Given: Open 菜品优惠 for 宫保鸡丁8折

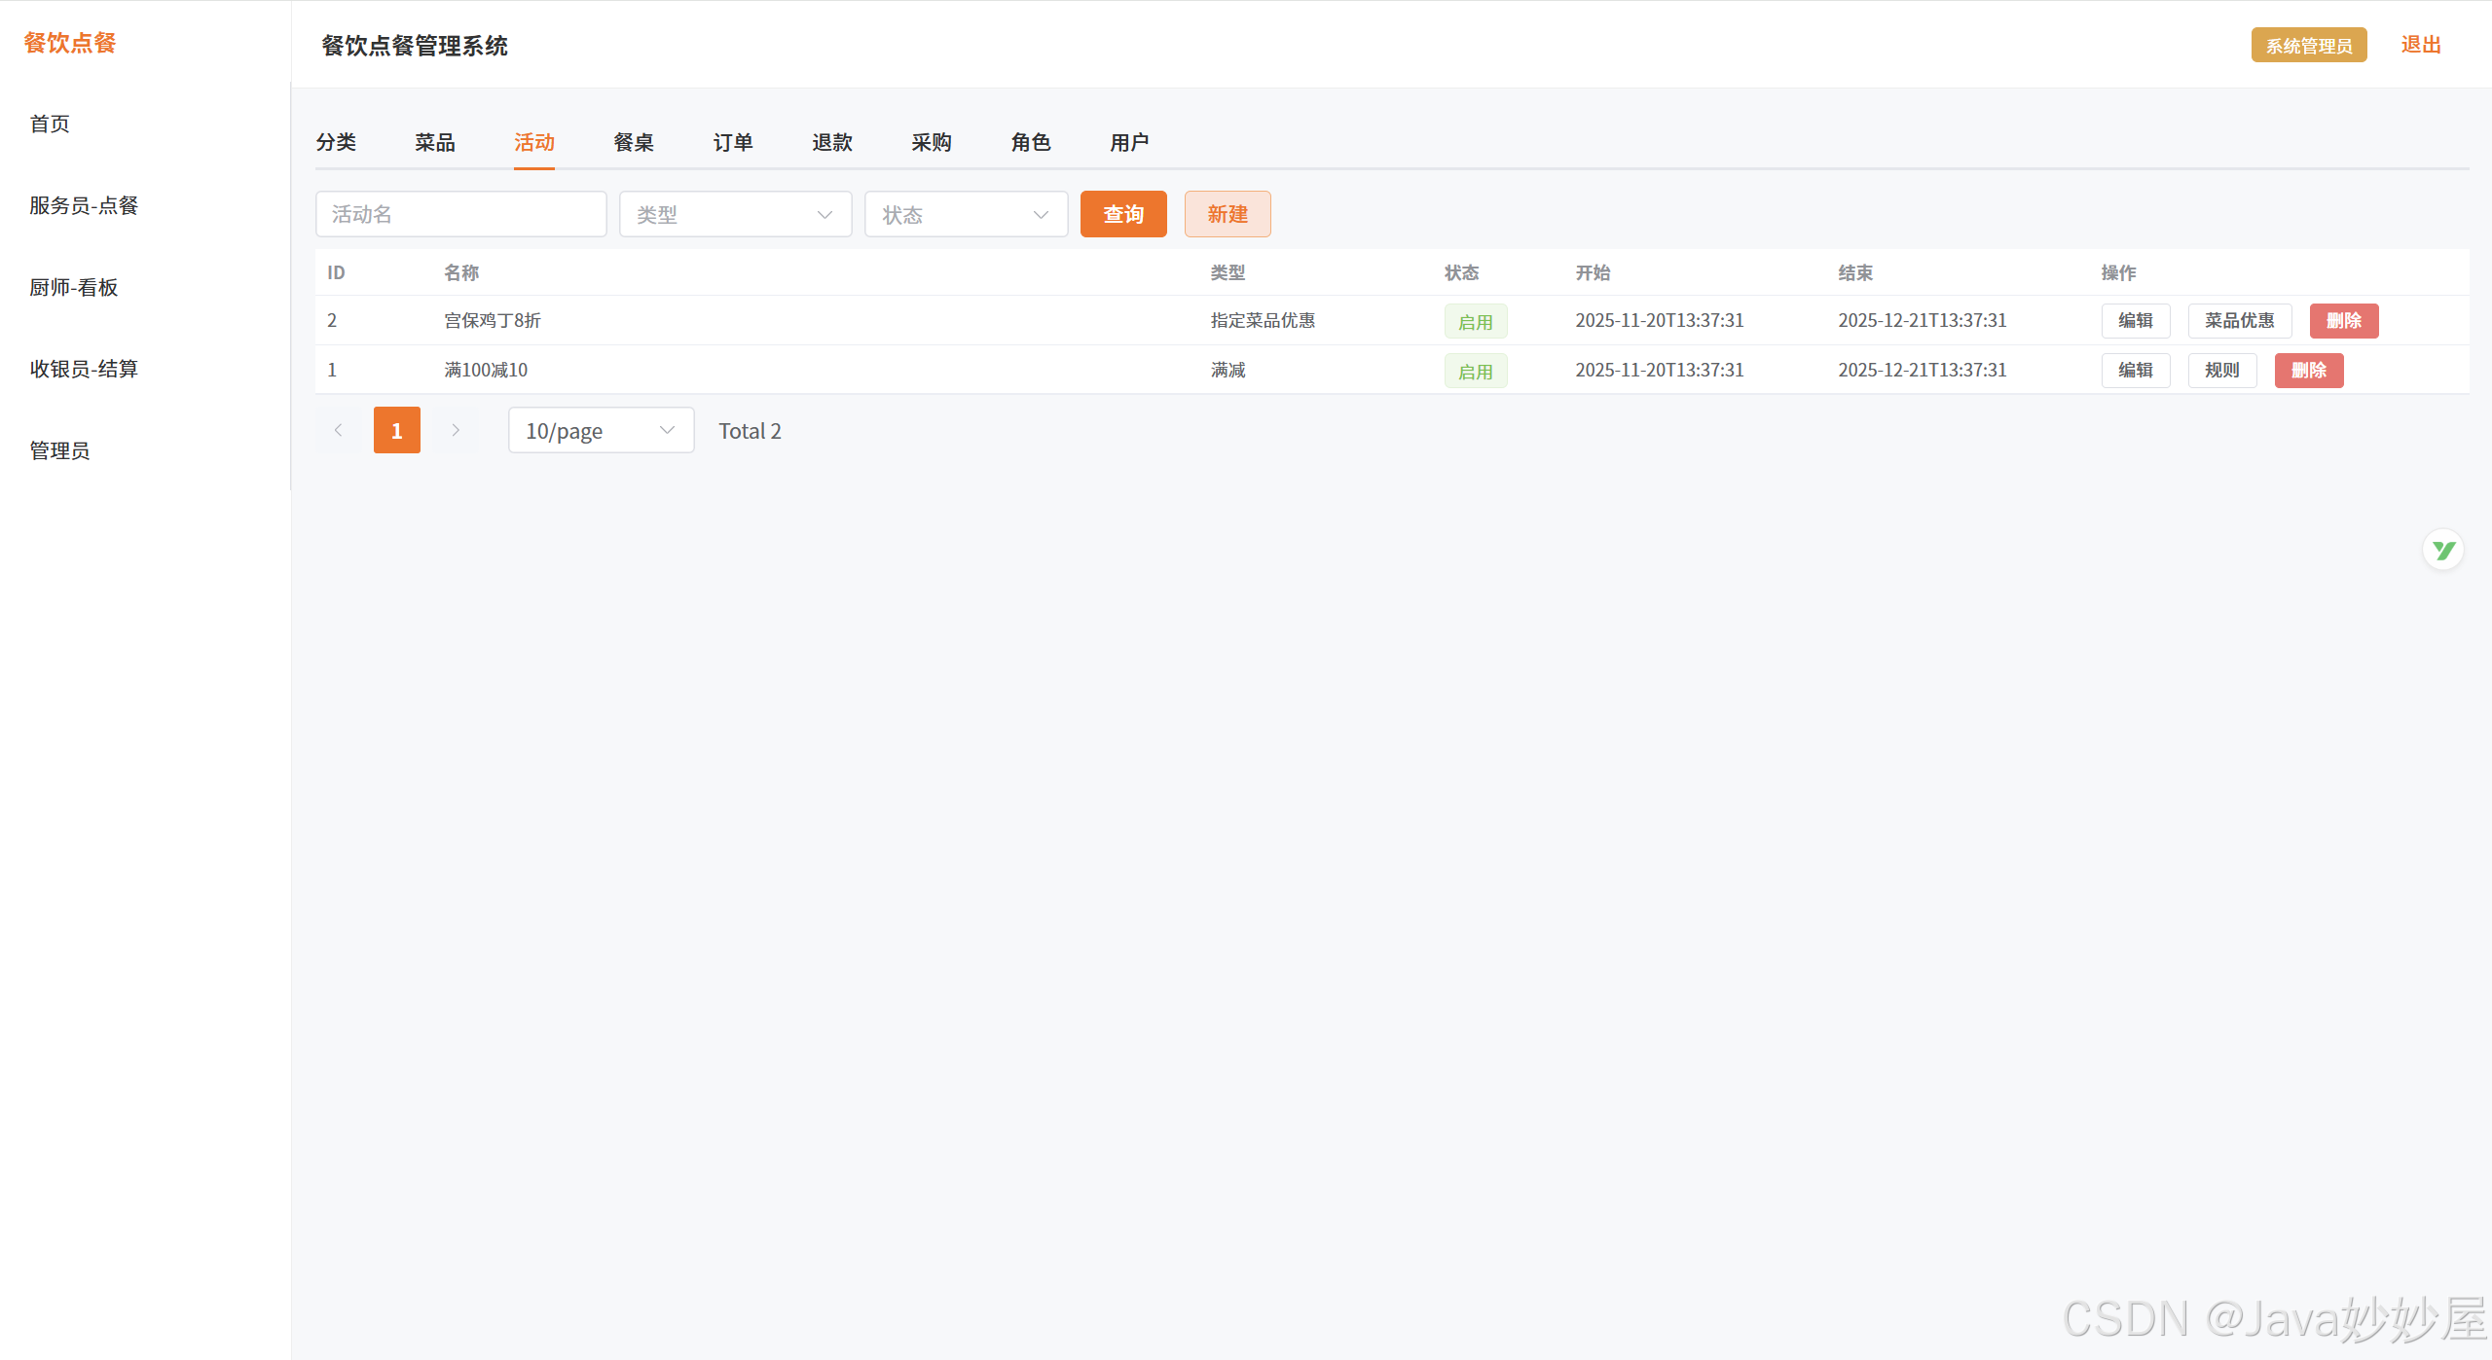Looking at the screenshot, I should click(x=2239, y=321).
